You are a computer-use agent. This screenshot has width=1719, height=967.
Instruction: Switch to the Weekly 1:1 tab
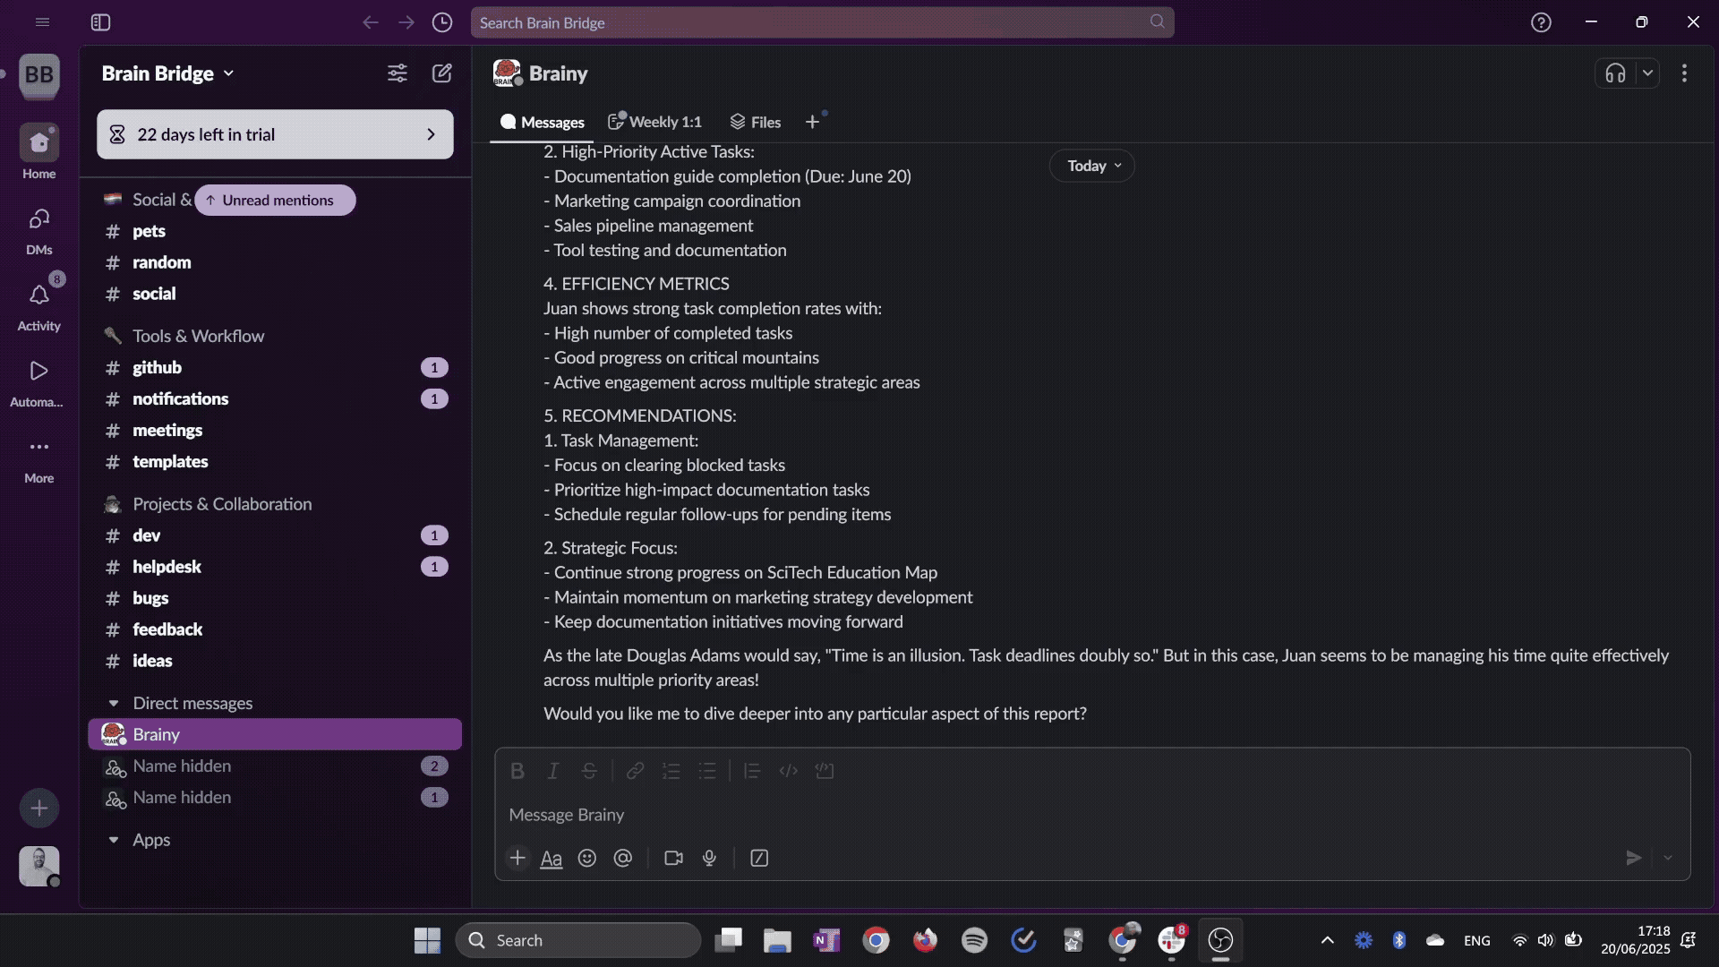click(655, 122)
